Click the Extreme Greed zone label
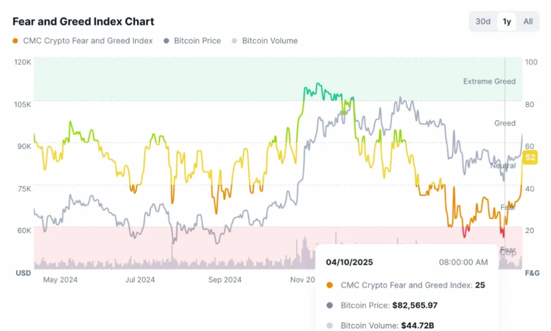Viewport: 551px width, 331px height. click(489, 81)
